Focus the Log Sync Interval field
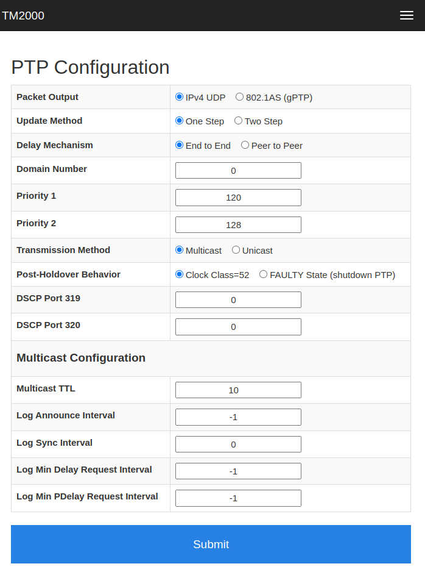The image size is (425, 572). [x=238, y=445]
